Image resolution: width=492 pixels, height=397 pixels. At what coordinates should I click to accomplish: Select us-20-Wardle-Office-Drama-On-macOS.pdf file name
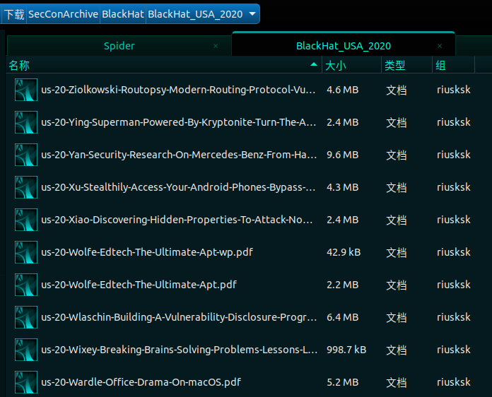(141, 383)
